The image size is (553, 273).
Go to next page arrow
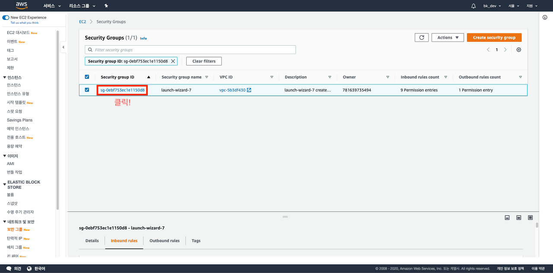pyautogui.click(x=505, y=50)
